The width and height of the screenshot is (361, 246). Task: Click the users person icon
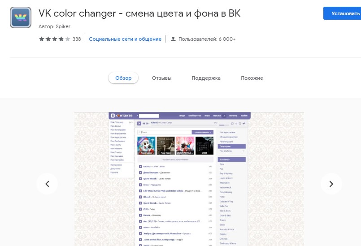point(173,39)
